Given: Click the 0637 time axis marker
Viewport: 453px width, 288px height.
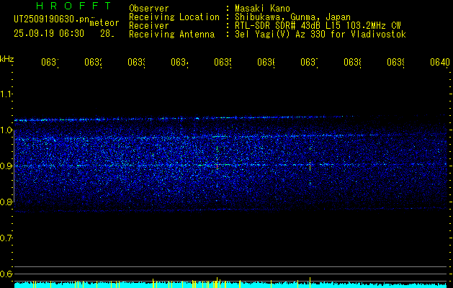Looking at the screenshot, I should pyautogui.click(x=309, y=62).
